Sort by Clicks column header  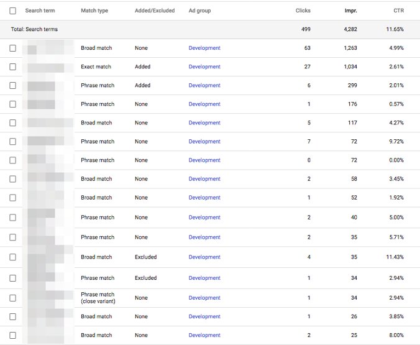pos(303,11)
